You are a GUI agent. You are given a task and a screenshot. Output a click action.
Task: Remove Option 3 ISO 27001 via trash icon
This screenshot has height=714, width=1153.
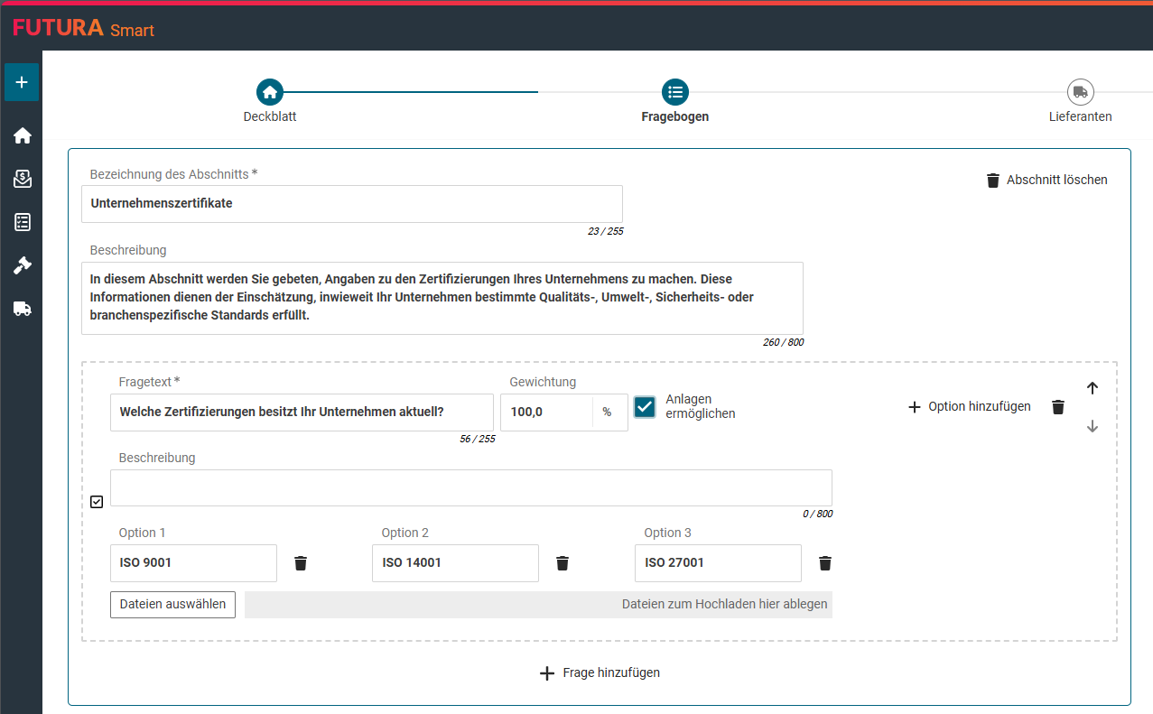coord(825,563)
